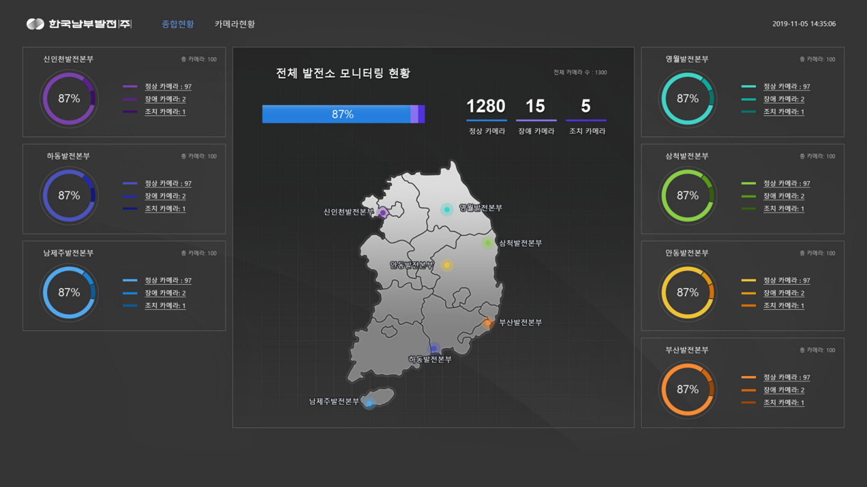867x487 pixels.
Task: Click the 남제주발전본부 marker on Jeju island
Action: pyautogui.click(x=369, y=403)
